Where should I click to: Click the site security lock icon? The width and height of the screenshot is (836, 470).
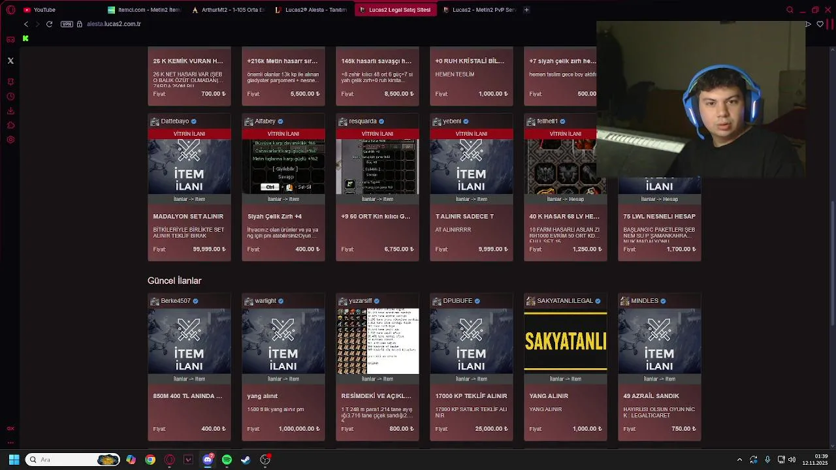point(80,24)
